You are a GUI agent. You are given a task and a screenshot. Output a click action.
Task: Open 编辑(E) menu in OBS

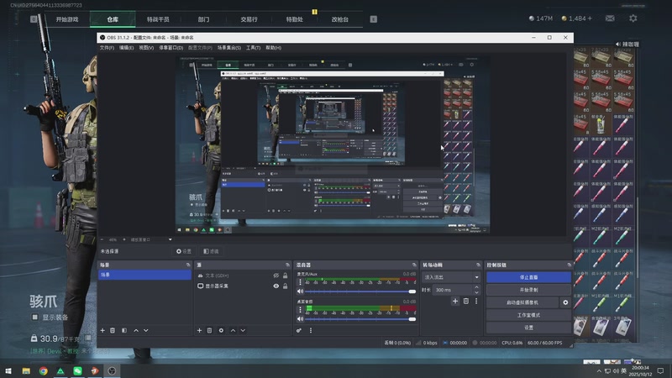click(126, 48)
